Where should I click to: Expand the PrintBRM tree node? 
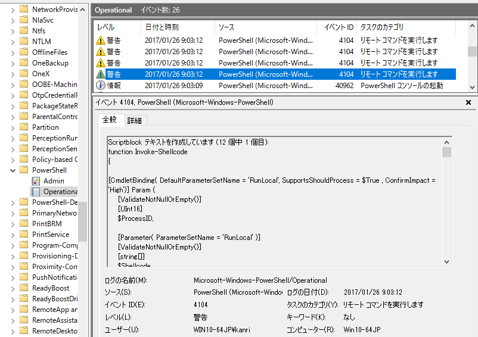pyautogui.click(x=13, y=224)
